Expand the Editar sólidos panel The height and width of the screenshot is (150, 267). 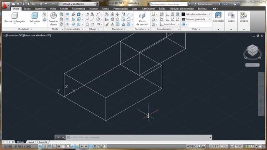[74, 29]
